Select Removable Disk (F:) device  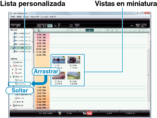(22, 33)
